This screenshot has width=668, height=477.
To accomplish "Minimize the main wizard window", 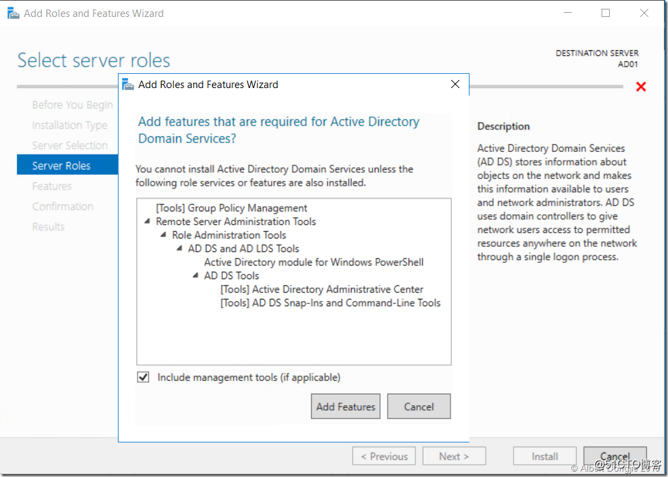I will pyautogui.click(x=567, y=13).
